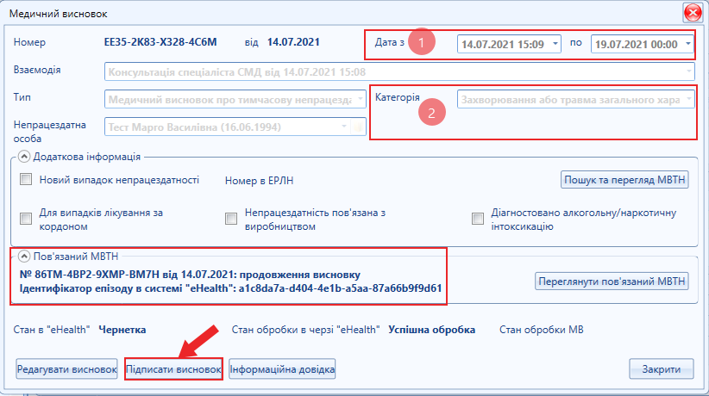Click the eHealth episode identifier line

pyautogui.click(x=230, y=288)
